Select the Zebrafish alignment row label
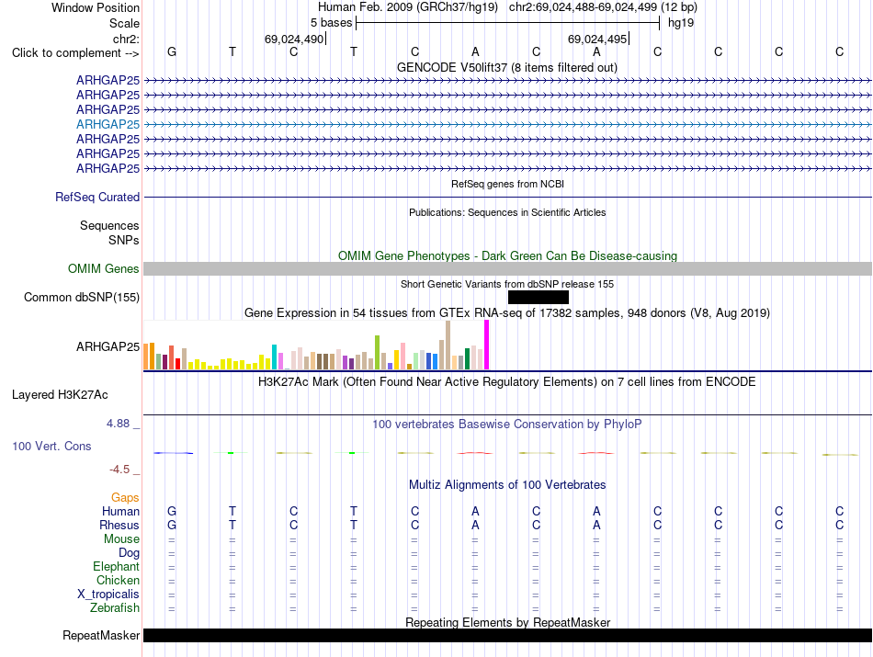Screen dimensions: 873x657 (x=115, y=608)
